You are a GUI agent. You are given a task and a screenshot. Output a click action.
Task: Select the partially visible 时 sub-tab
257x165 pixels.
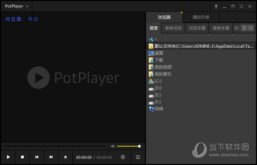tap(236, 28)
